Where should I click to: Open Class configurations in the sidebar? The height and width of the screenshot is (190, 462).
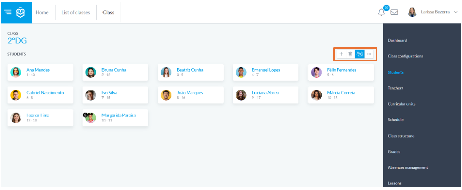pos(405,56)
